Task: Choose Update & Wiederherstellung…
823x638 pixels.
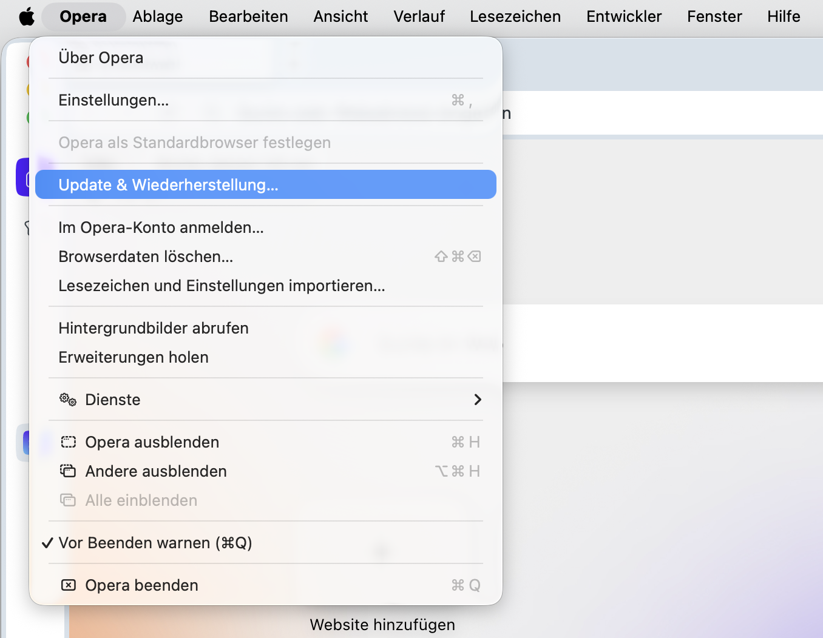Action: (266, 184)
